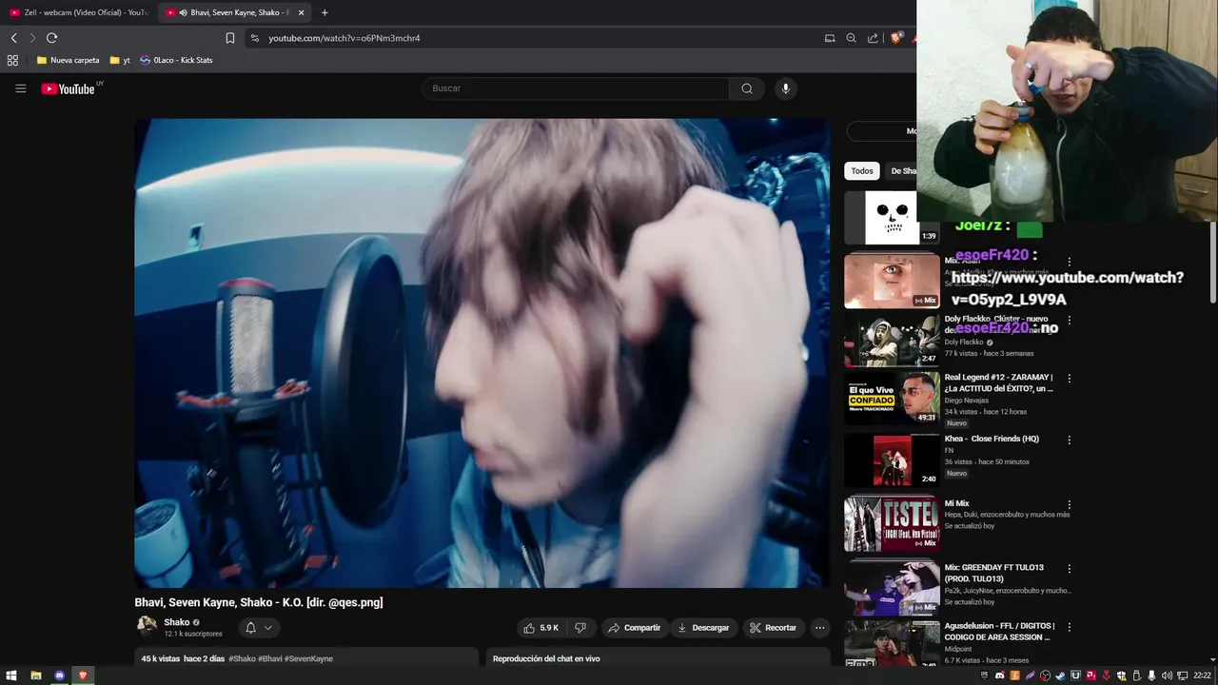This screenshot has height=685, width=1218.
Task: Open Mix: GREENDAY FT TULO13 title
Action: [x=993, y=573]
